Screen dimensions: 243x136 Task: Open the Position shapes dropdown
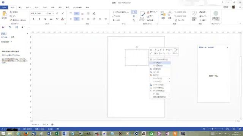tap(170, 15)
